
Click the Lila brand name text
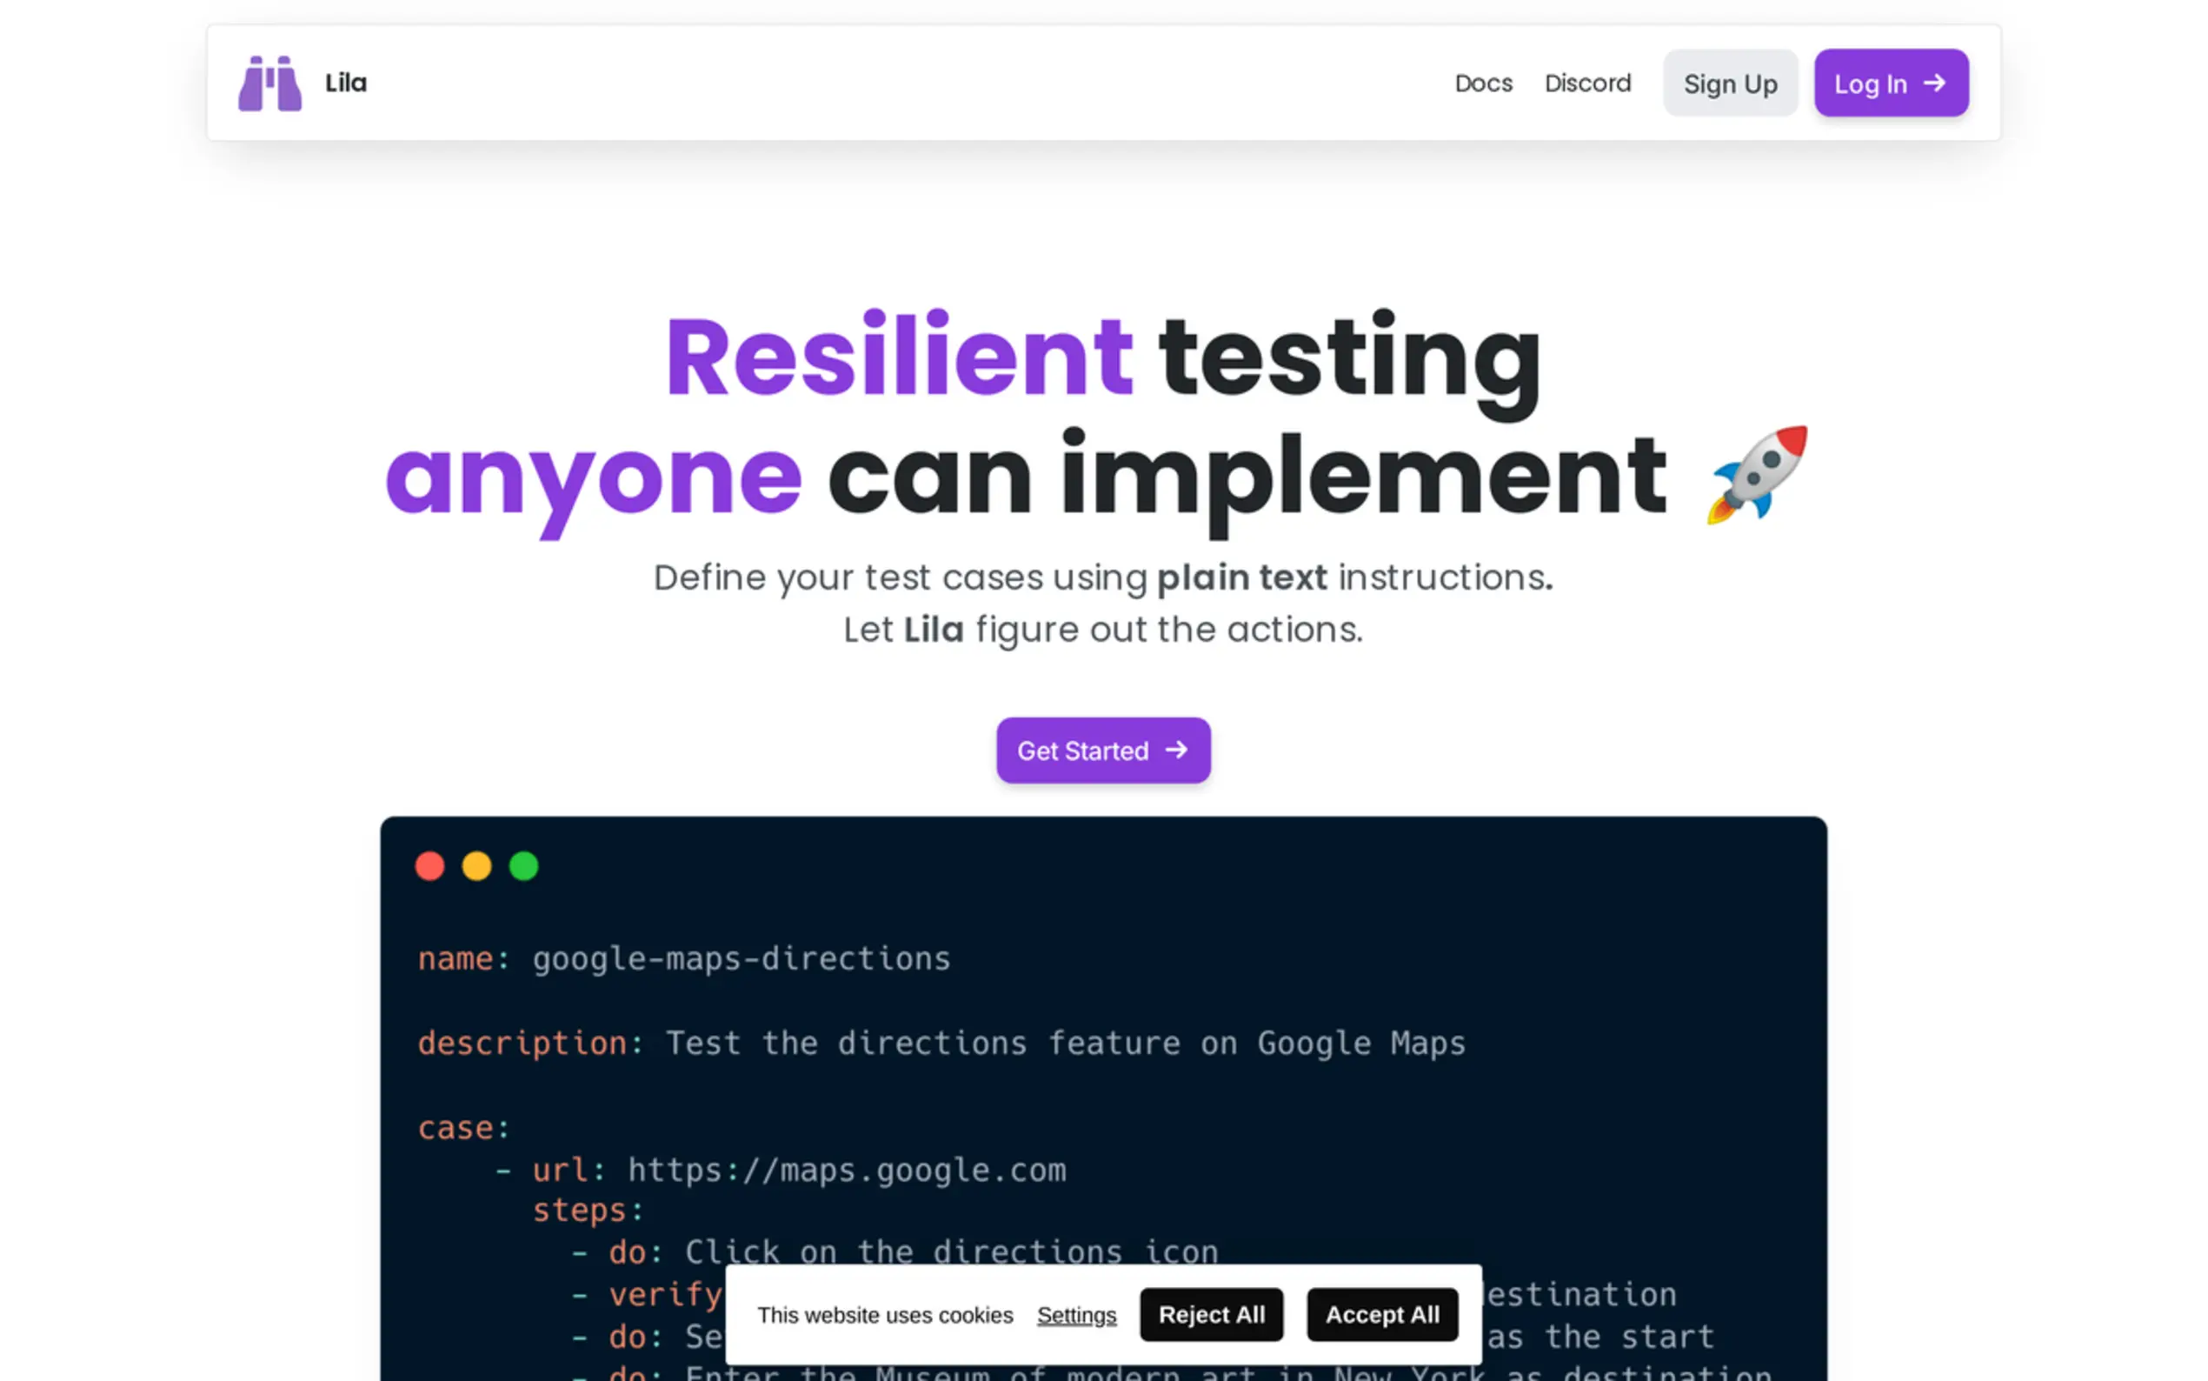click(346, 83)
